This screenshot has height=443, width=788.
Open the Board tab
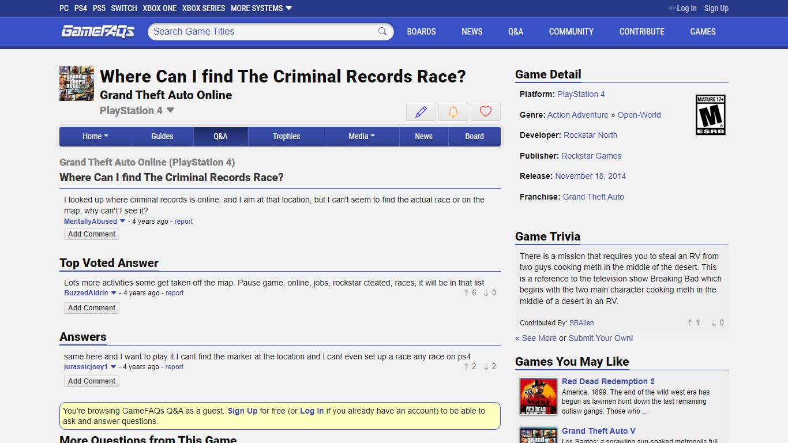pos(474,136)
